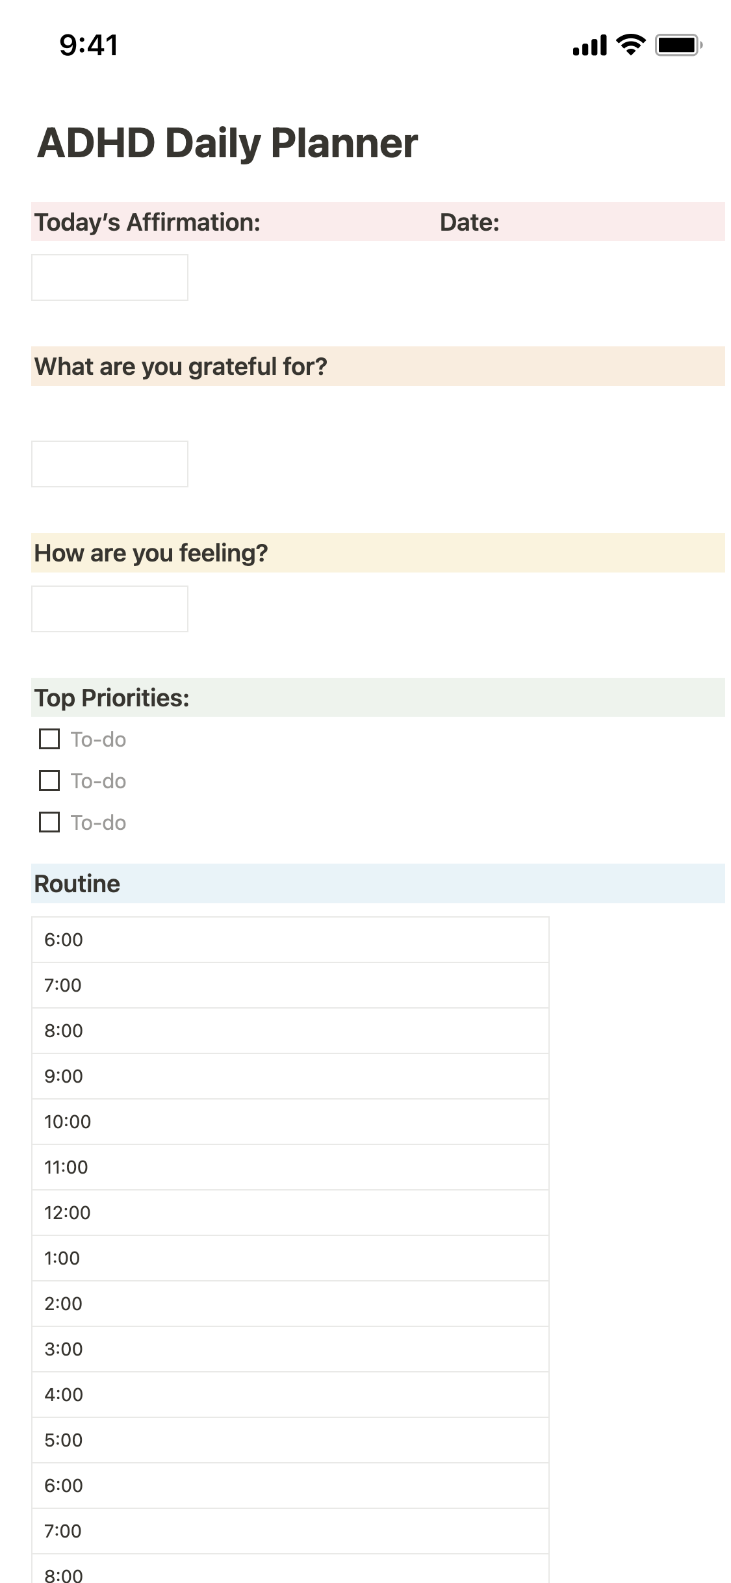The width and height of the screenshot is (731, 1583).
Task: Click the 9:00 row in Routine table
Action: [x=290, y=1076]
